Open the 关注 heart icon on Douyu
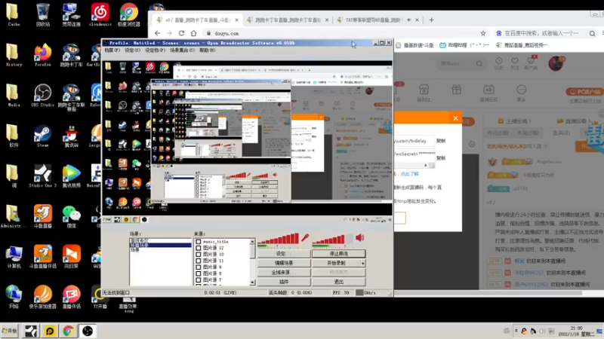The width and height of the screenshot is (604, 339). (x=515, y=63)
